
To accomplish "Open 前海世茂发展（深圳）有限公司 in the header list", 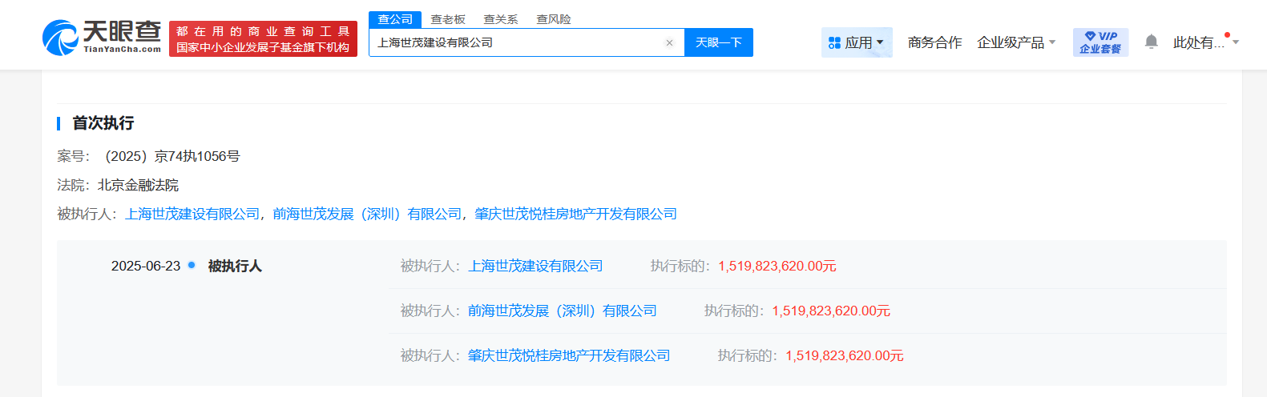I will coord(367,214).
